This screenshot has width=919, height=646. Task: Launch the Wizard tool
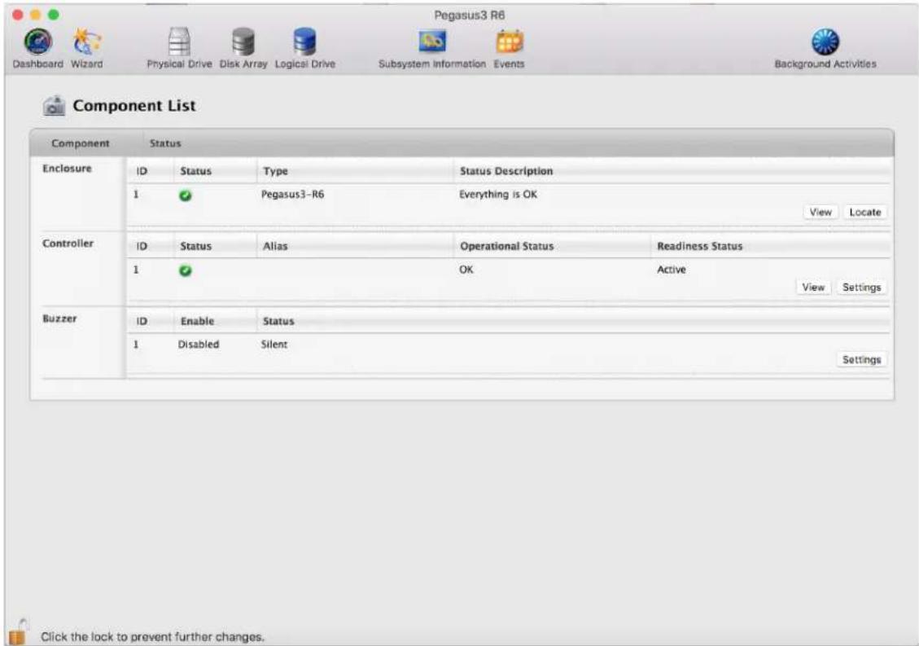[87, 48]
